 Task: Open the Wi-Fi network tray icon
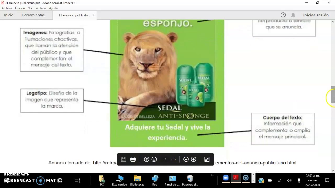[280, 180]
